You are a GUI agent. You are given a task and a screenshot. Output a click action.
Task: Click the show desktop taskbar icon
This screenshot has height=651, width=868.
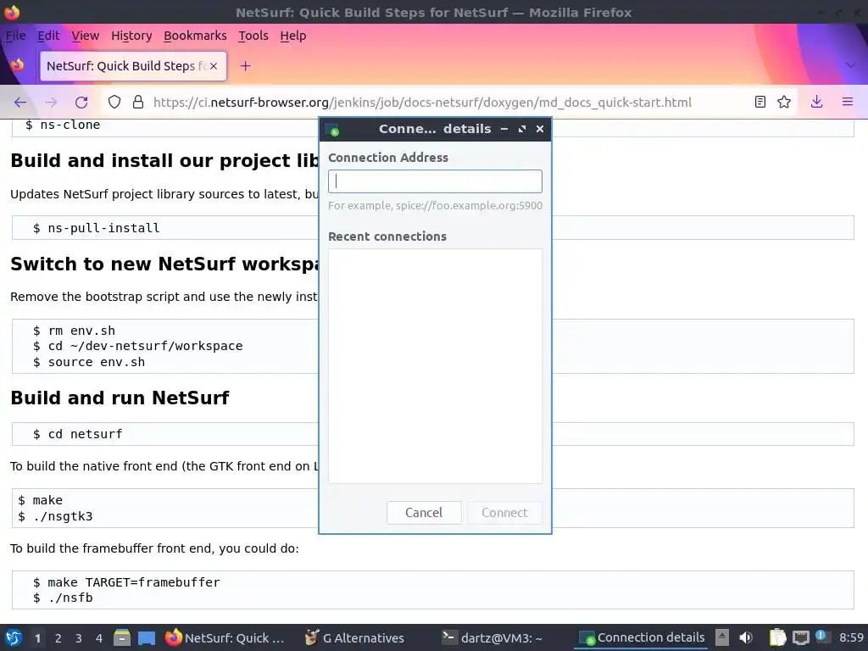pyautogui.click(x=147, y=637)
